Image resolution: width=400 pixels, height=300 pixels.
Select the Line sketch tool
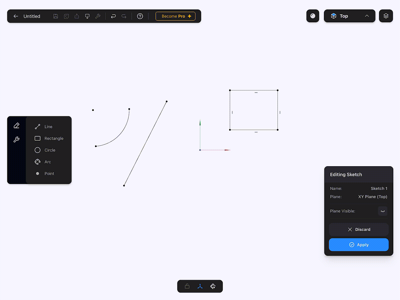[48, 126]
